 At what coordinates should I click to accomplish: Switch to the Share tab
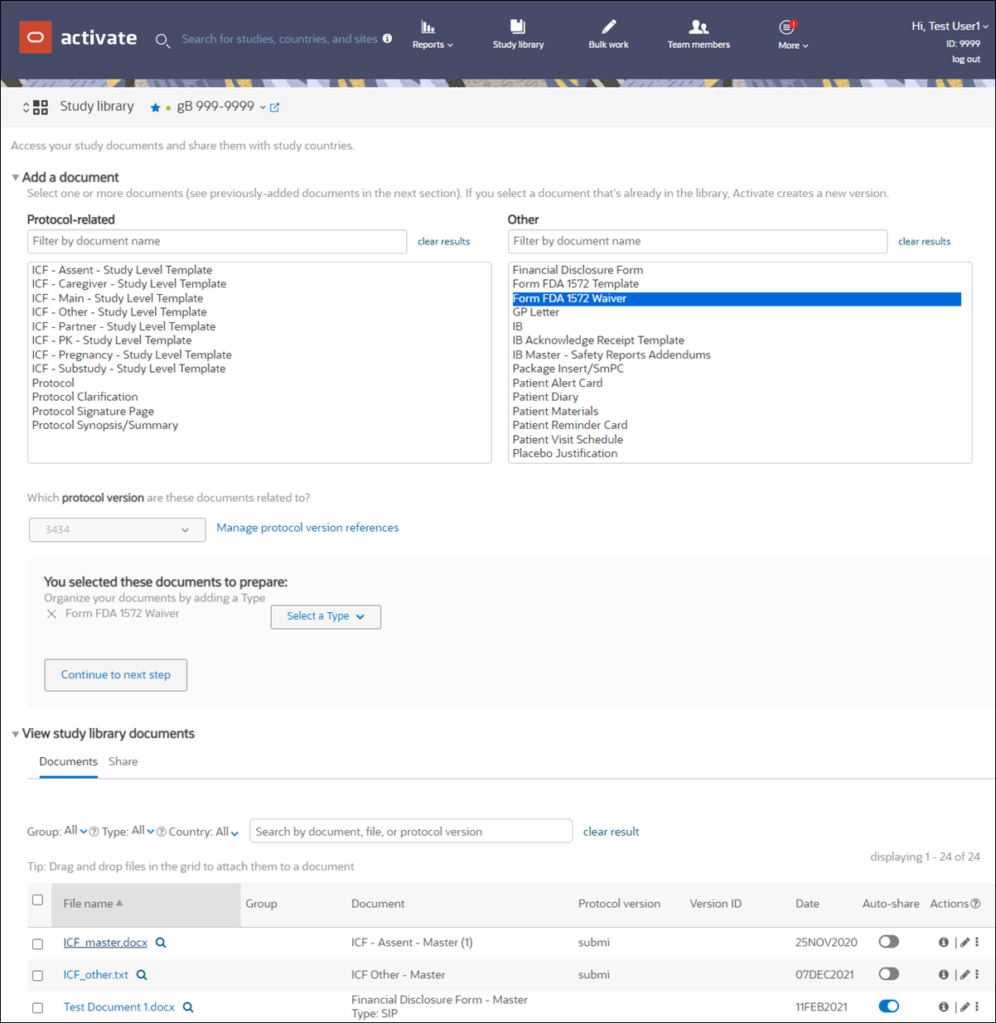[x=123, y=761]
